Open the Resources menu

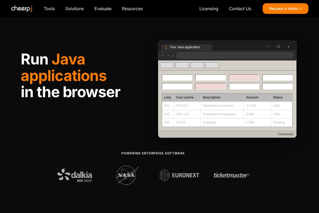pyautogui.click(x=132, y=9)
